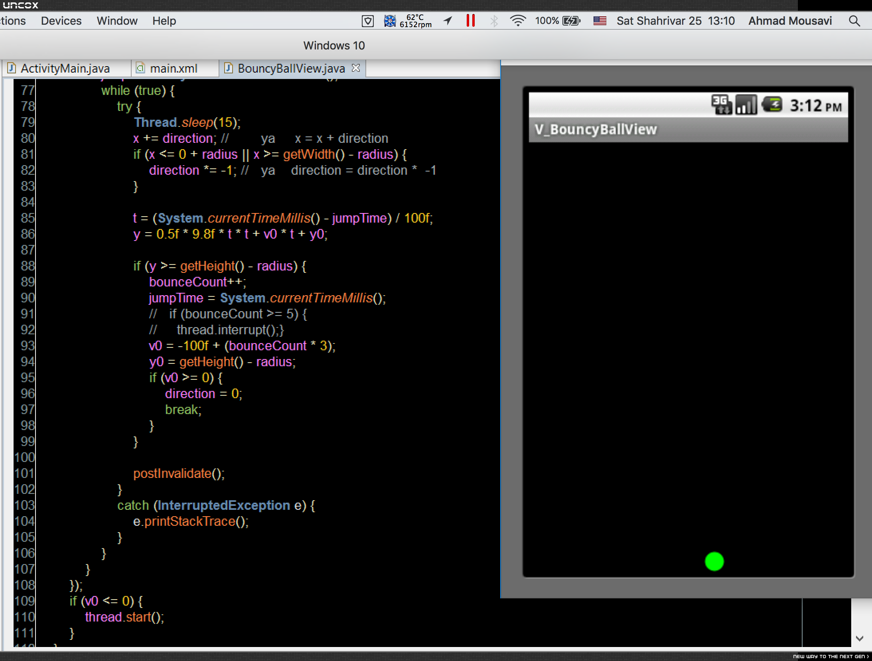The height and width of the screenshot is (661, 872).
Task: Open Spotlight search magnifier icon
Action: click(x=854, y=21)
